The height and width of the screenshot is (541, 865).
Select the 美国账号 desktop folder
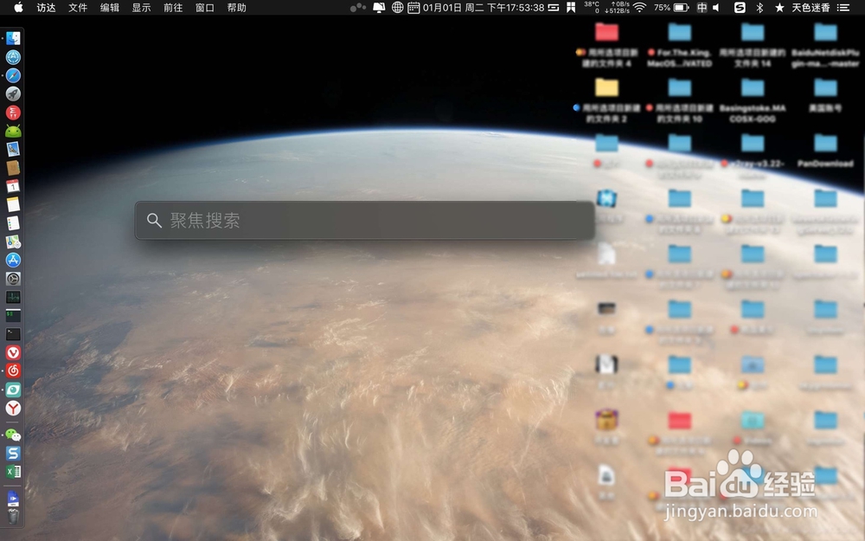[x=825, y=94]
